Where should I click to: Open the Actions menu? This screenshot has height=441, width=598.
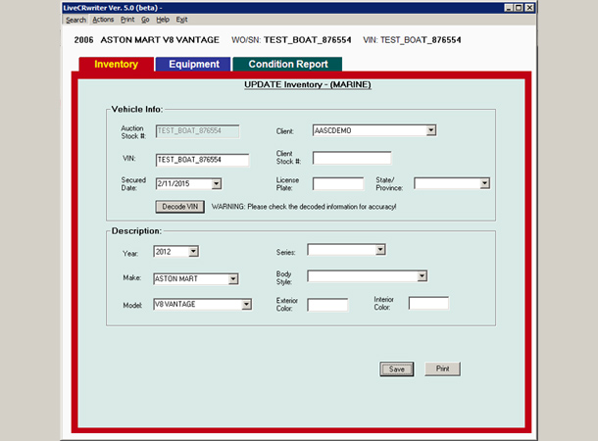point(103,20)
